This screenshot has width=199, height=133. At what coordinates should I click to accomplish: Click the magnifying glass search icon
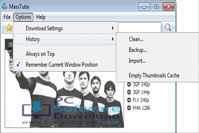(x=168, y=27)
